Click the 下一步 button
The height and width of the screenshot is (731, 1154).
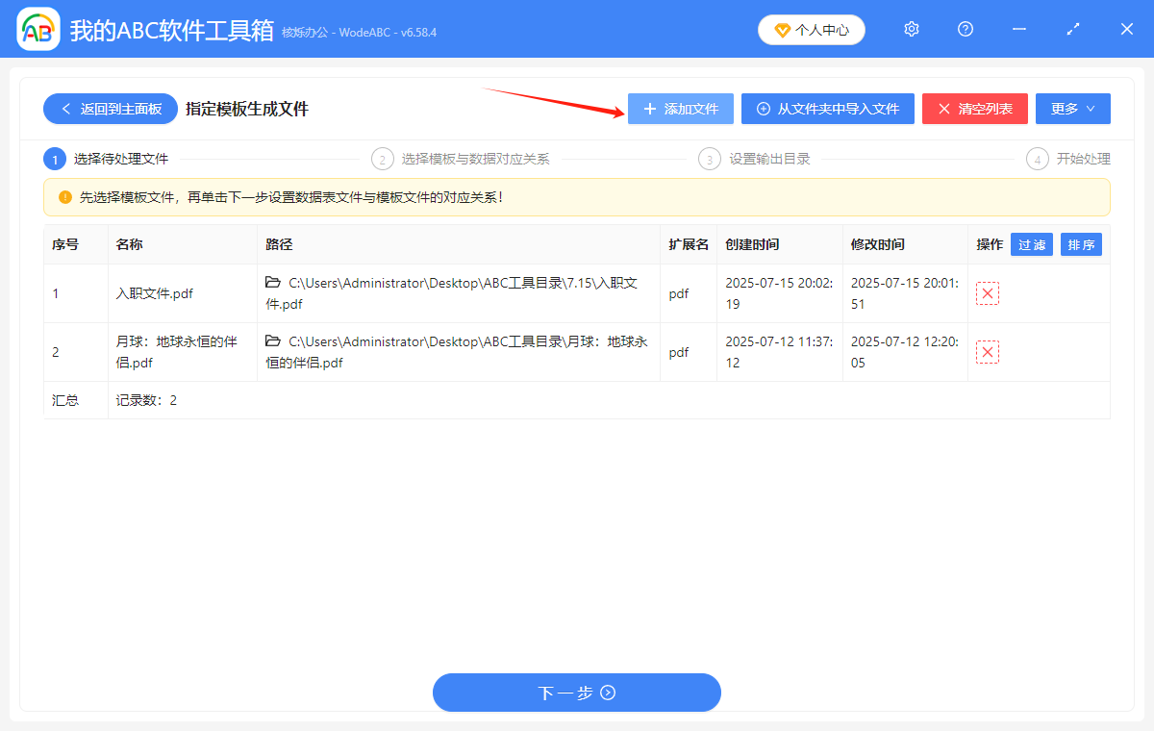point(577,693)
